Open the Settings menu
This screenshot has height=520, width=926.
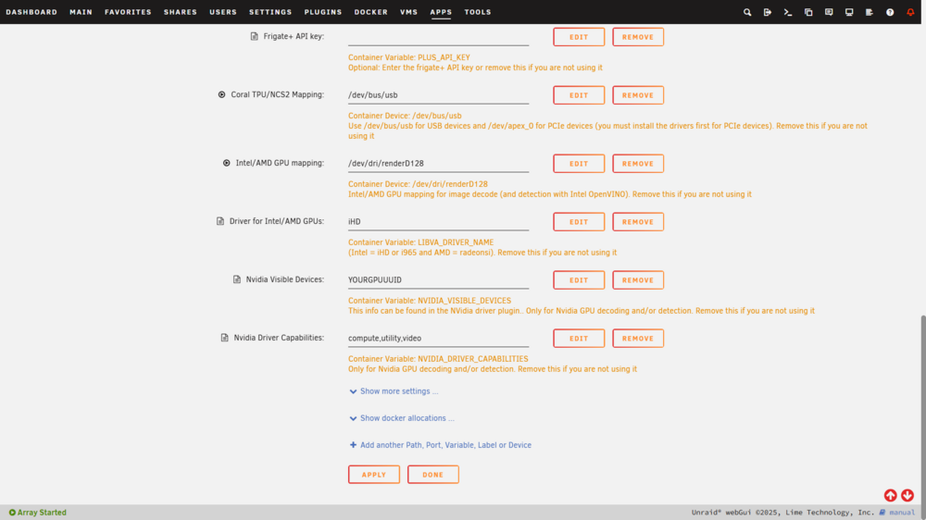point(270,12)
